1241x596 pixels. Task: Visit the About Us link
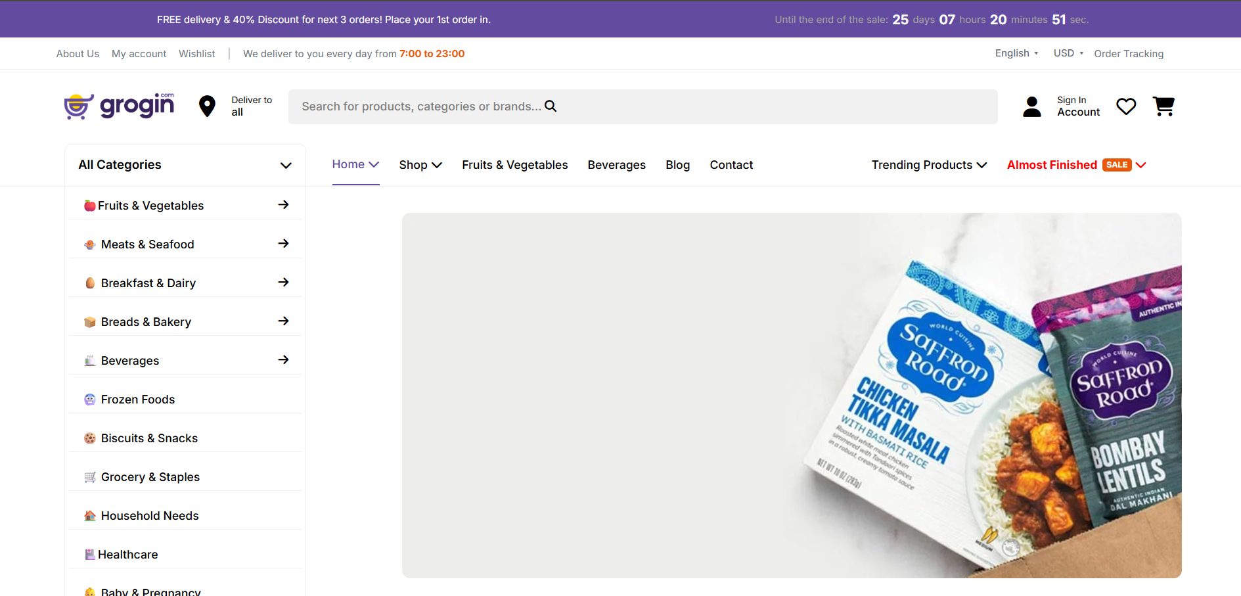tap(78, 54)
